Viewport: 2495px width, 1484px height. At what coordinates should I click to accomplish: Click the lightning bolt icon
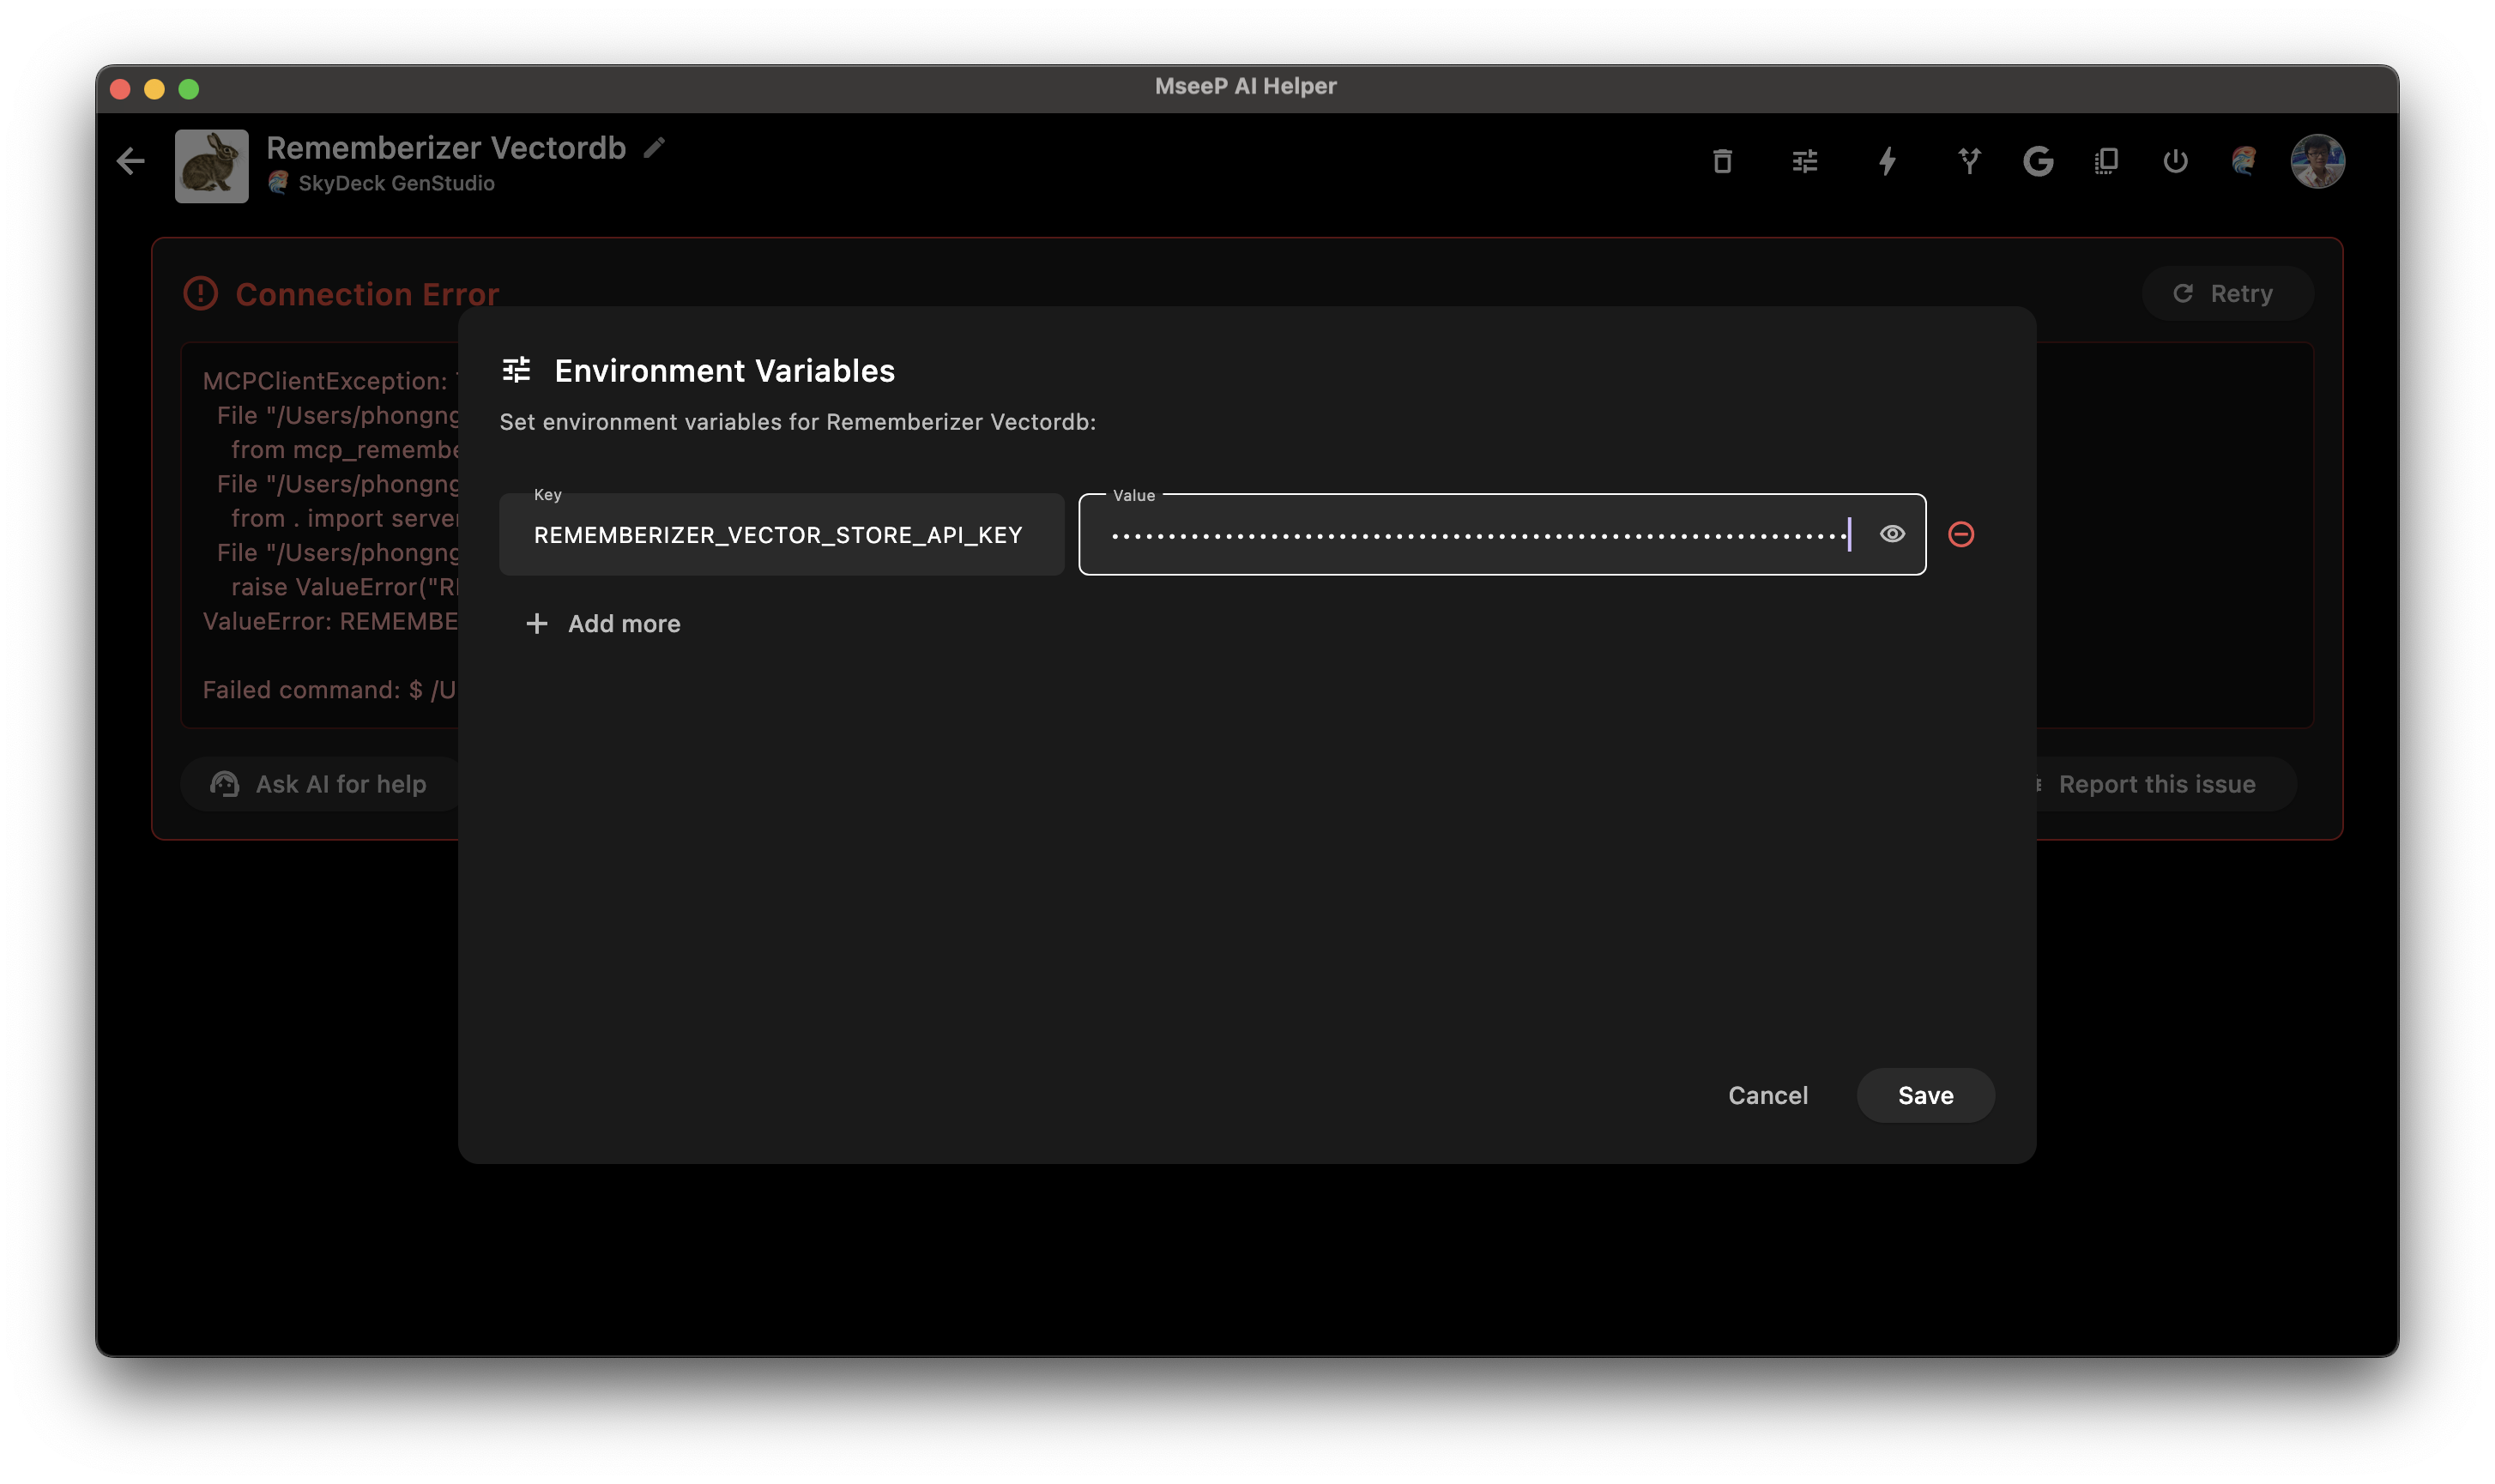click(1887, 161)
